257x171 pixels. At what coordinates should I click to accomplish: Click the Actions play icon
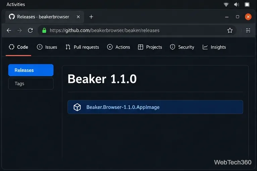point(110,47)
